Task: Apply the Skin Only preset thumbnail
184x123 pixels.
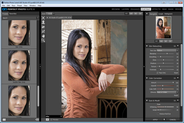Action: click(x=19, y=33)
